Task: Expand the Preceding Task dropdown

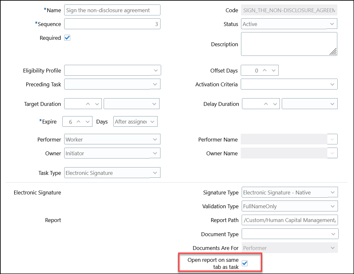Action: pos(156,84)
